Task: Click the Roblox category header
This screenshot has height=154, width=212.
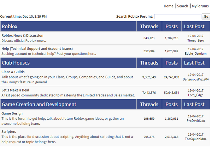Action: click(10, 26)
